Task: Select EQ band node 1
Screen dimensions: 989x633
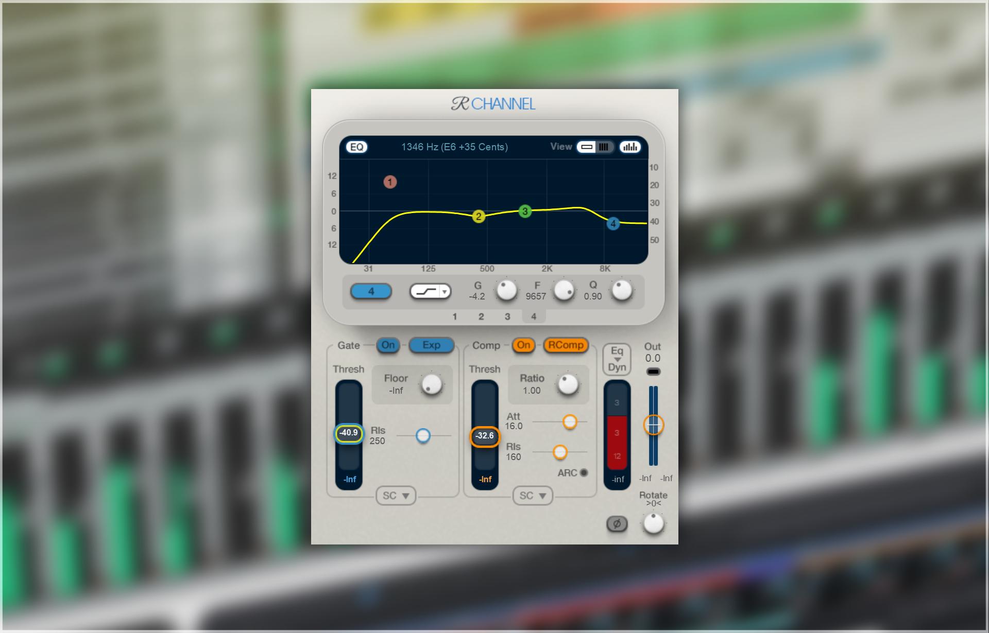Action: coord(390,182)
